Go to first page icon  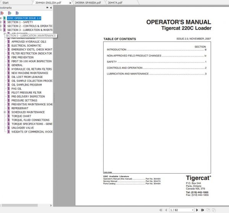pyautogui.click(x=161, y=210)
